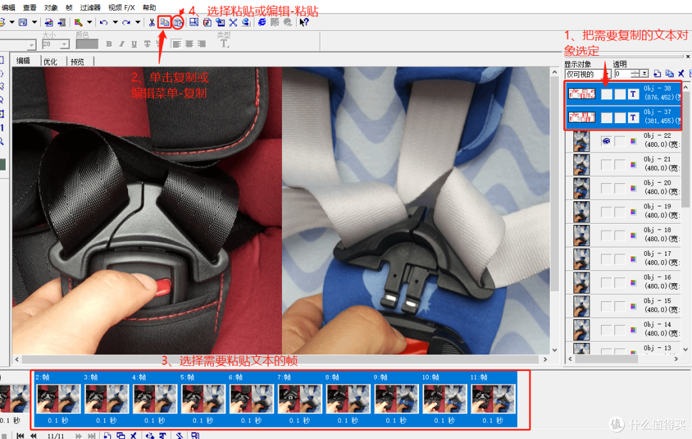
Task: Delete object using the X icon in object panel
Action: pos(681,74)
